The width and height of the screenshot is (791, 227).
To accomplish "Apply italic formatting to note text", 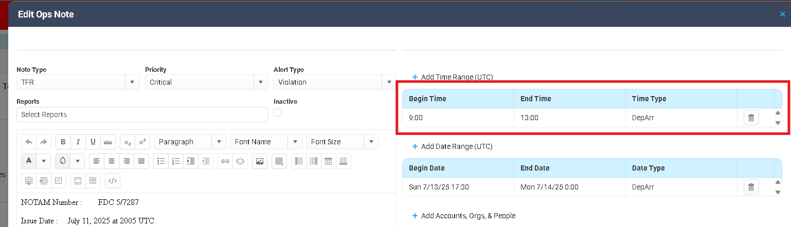I will (78, 142).
